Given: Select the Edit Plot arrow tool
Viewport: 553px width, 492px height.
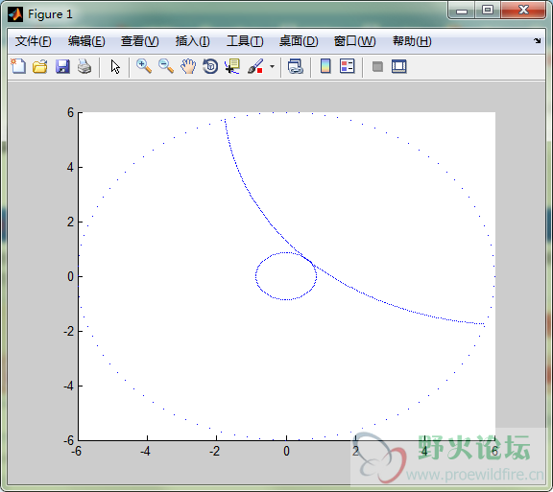Looking at the screenshot, I should pyautogui.click(x=115, y=66).
